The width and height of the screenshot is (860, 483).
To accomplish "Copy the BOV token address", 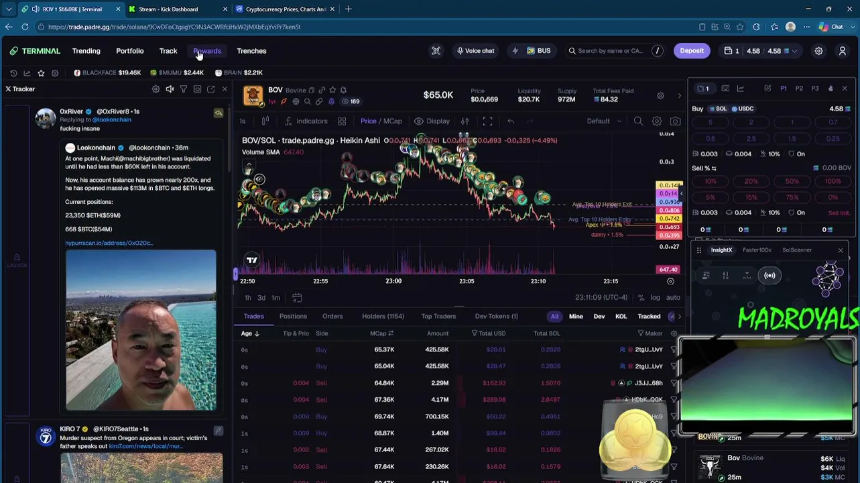I will [x=311, y=90].
